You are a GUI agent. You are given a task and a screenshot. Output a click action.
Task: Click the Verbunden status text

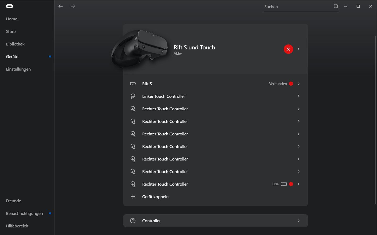click(278, 84)
